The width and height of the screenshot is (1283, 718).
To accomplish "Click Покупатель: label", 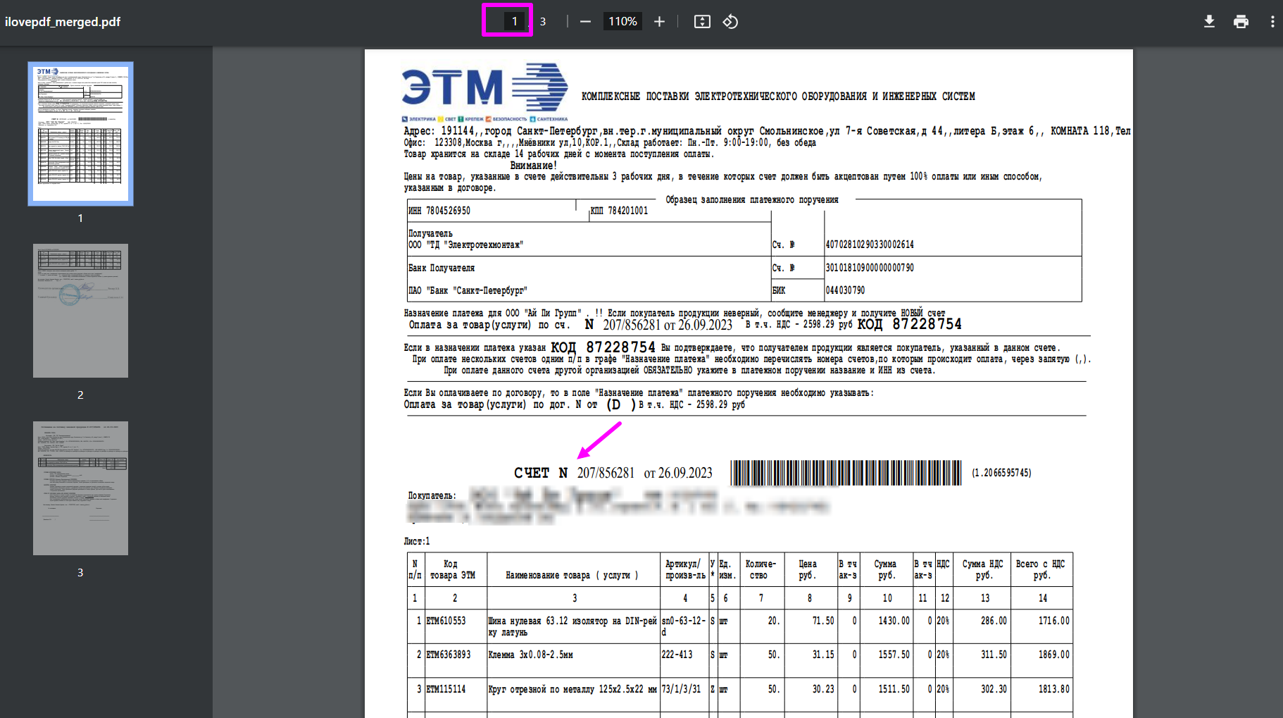I will click(432, 495).
